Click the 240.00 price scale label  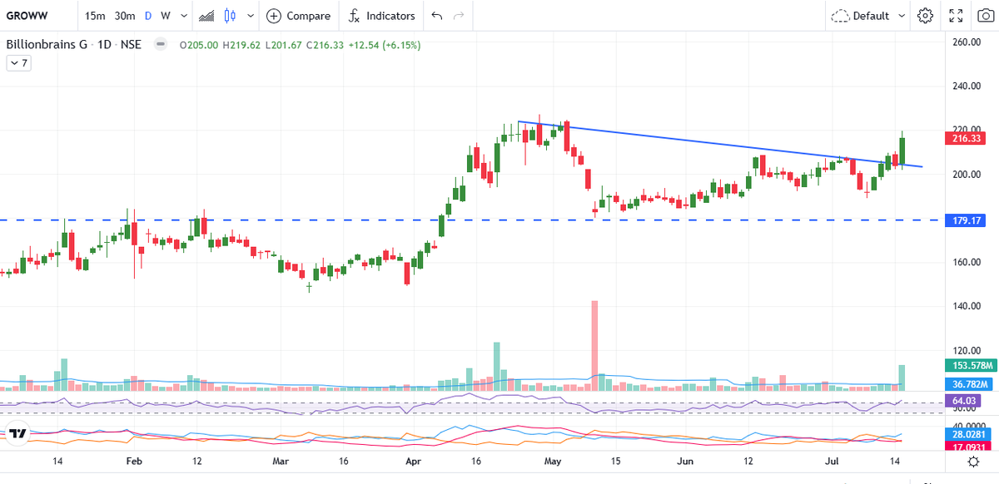[x=967, y=86]
